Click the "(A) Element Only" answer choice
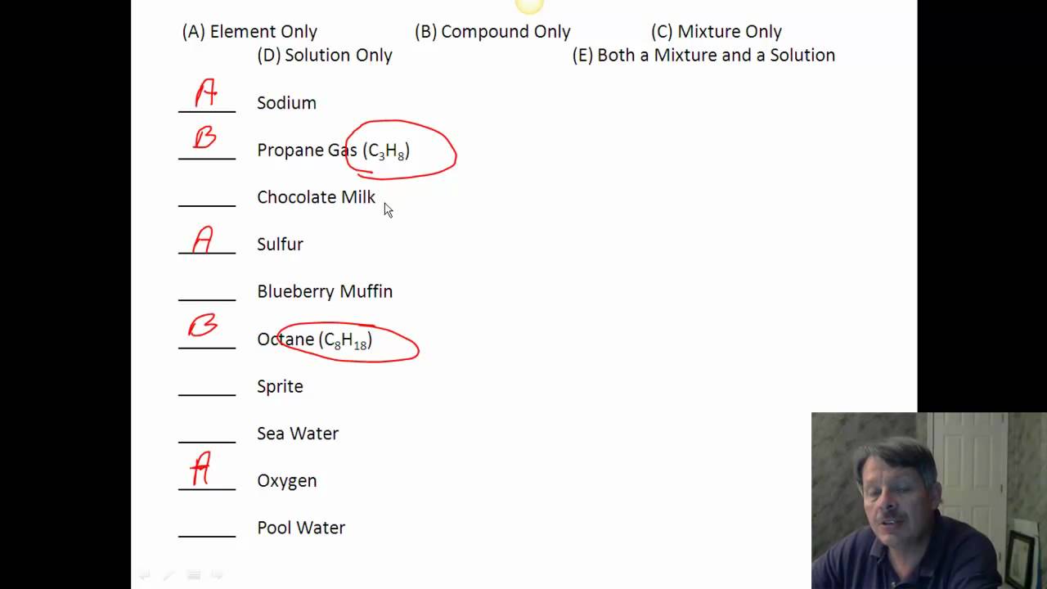This screenshot has width=1047, height=589. [249, 32]
